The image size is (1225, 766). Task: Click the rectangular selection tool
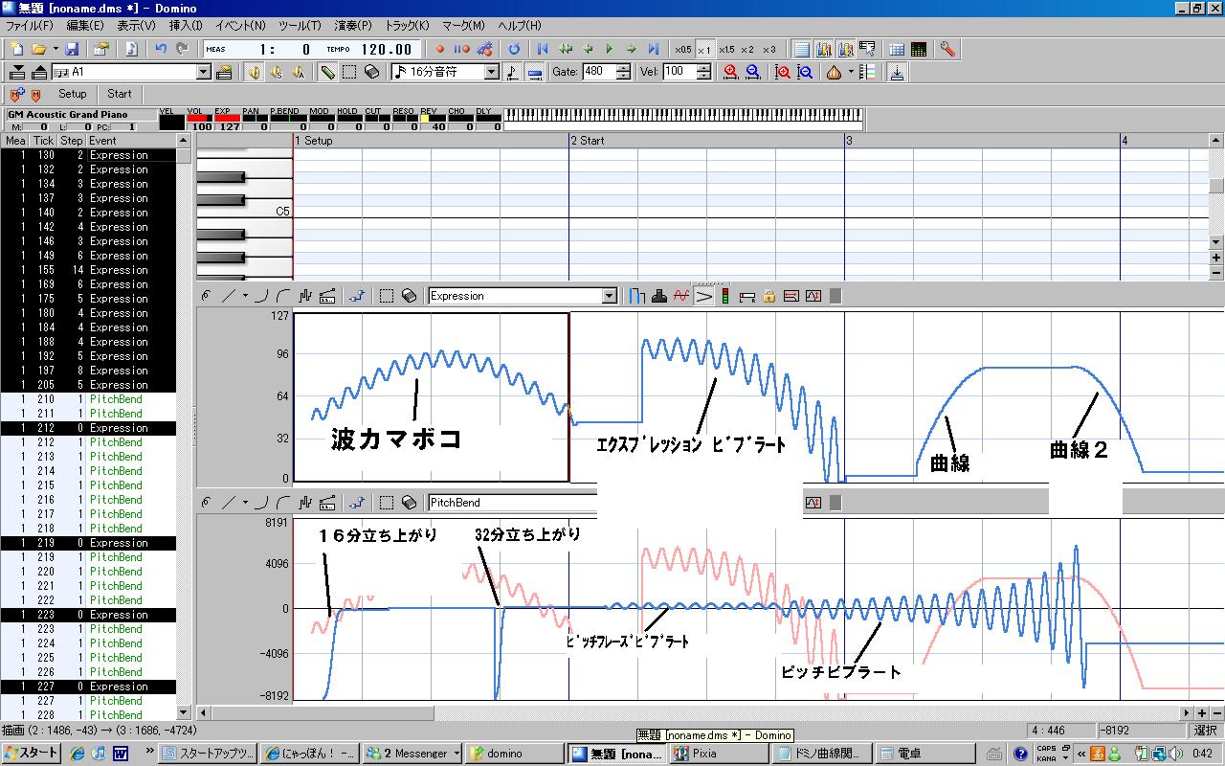point(349,72)
